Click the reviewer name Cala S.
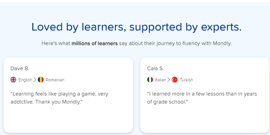Viewport: 270px width, 135px height. coord(156,68)
